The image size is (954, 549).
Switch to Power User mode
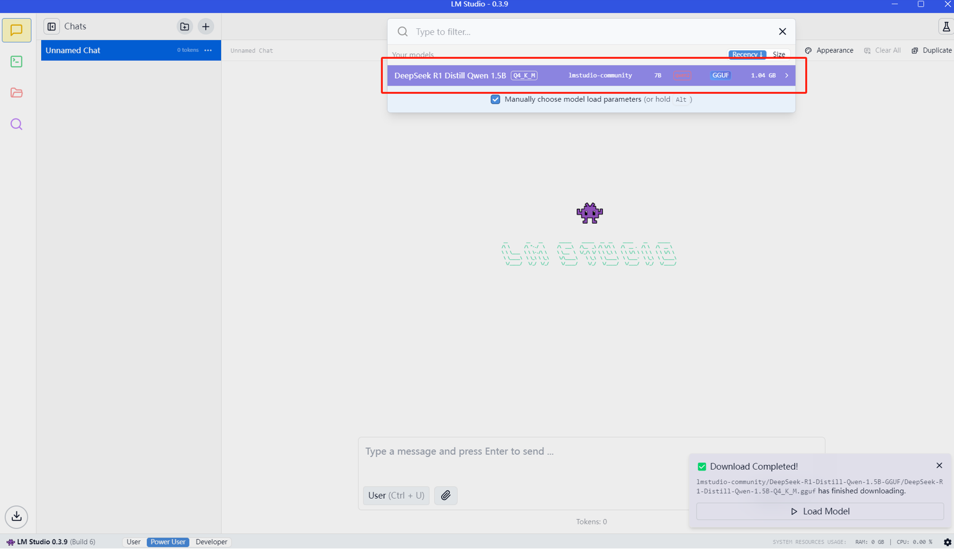[x=168, y=542]
